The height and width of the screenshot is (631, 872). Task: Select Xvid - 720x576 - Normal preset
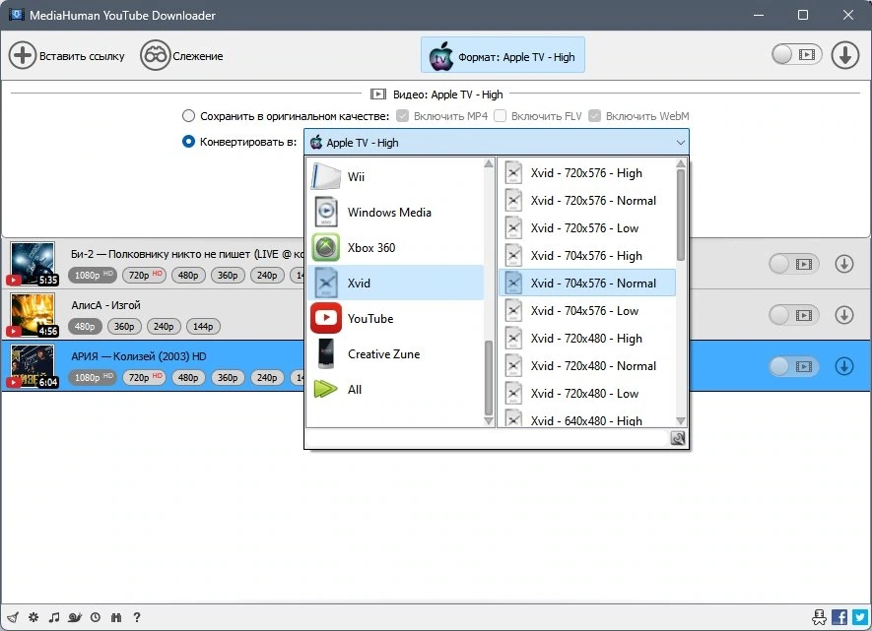coord(586,201)
